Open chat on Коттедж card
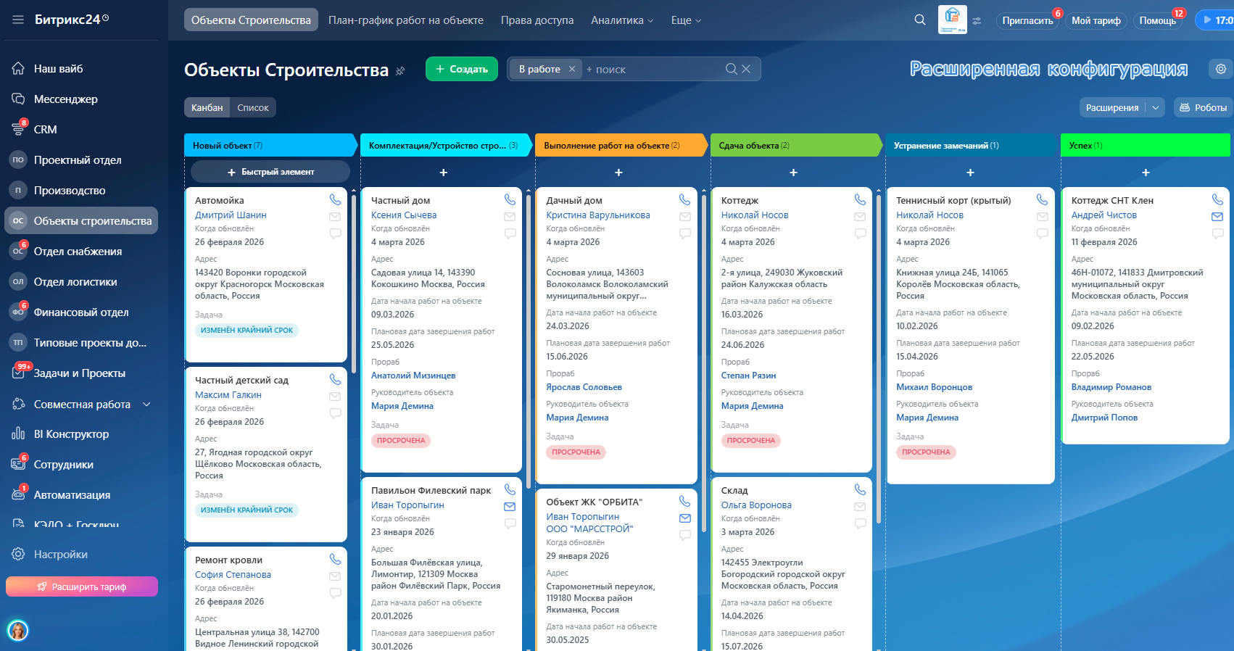 click(x=861, y=233)
